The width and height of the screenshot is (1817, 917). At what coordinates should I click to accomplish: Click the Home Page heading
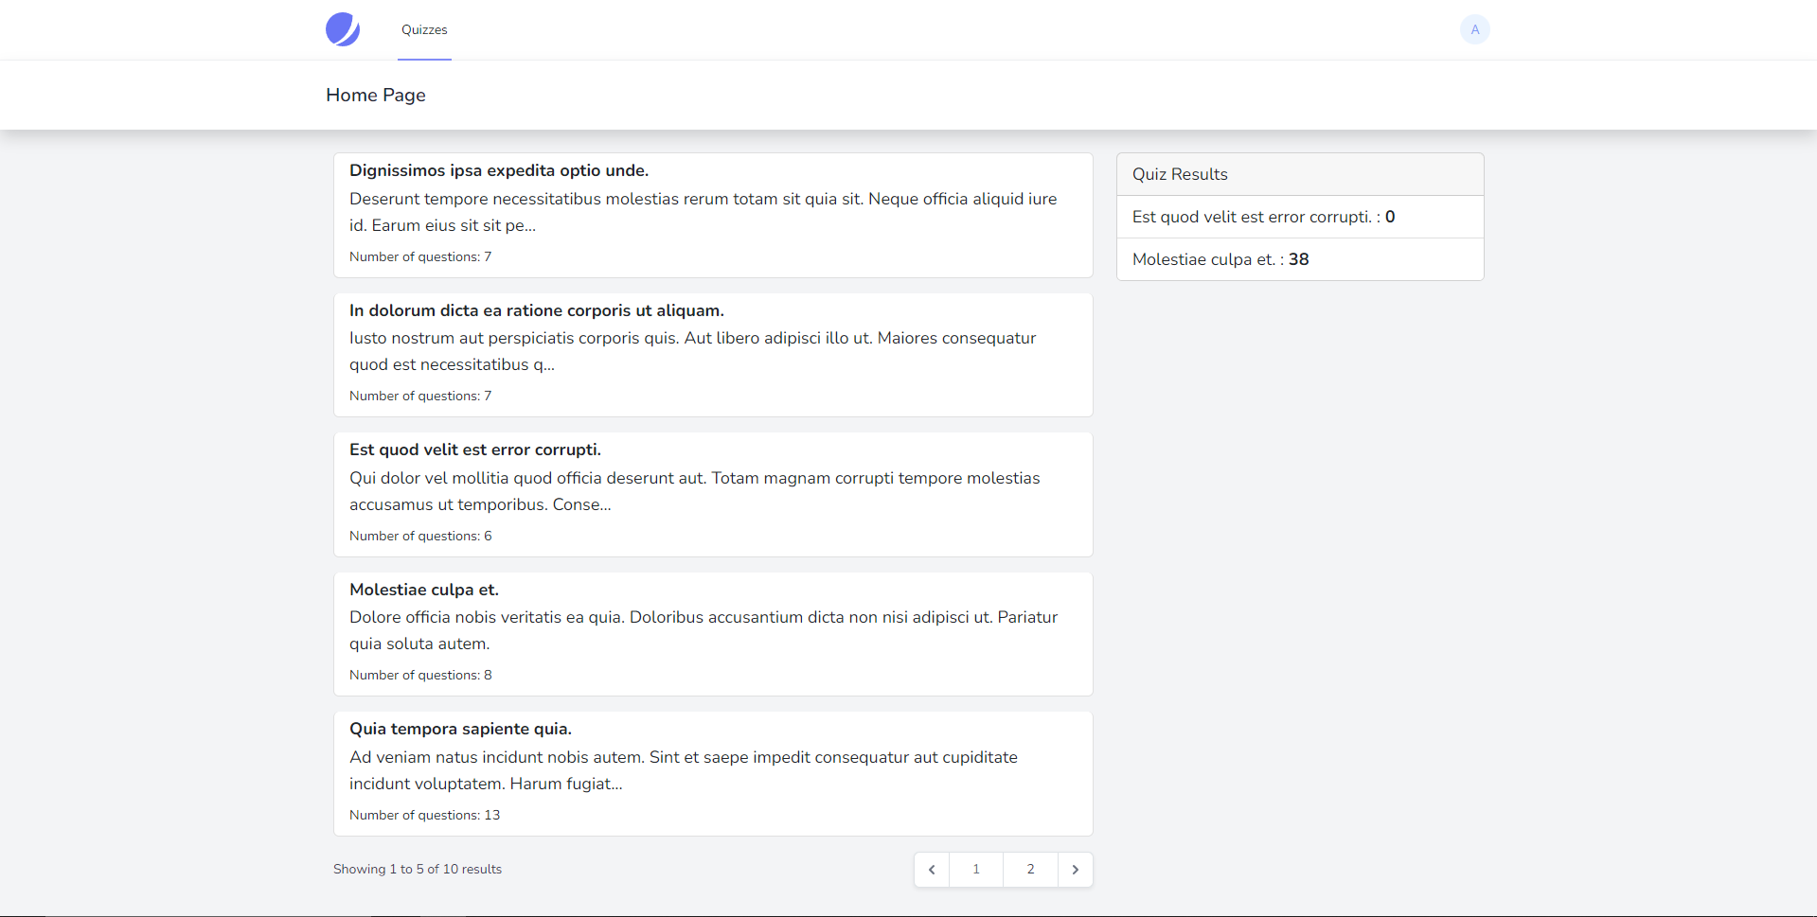[375, 95]
